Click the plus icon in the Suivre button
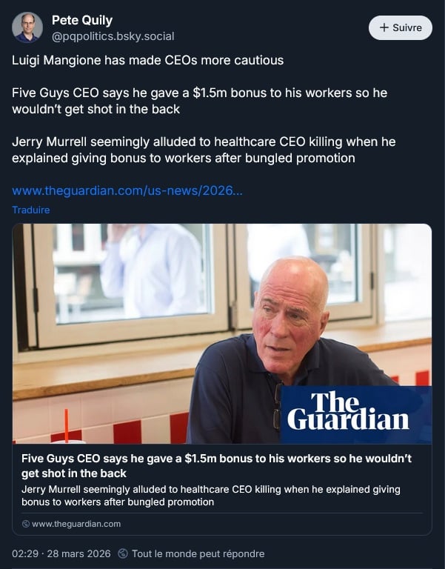This screenshot has height=569, width=445. (x=384, y=28)
